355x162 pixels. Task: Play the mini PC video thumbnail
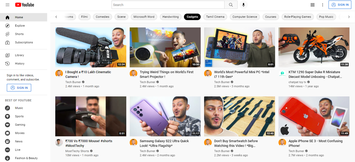pos(239,47)
